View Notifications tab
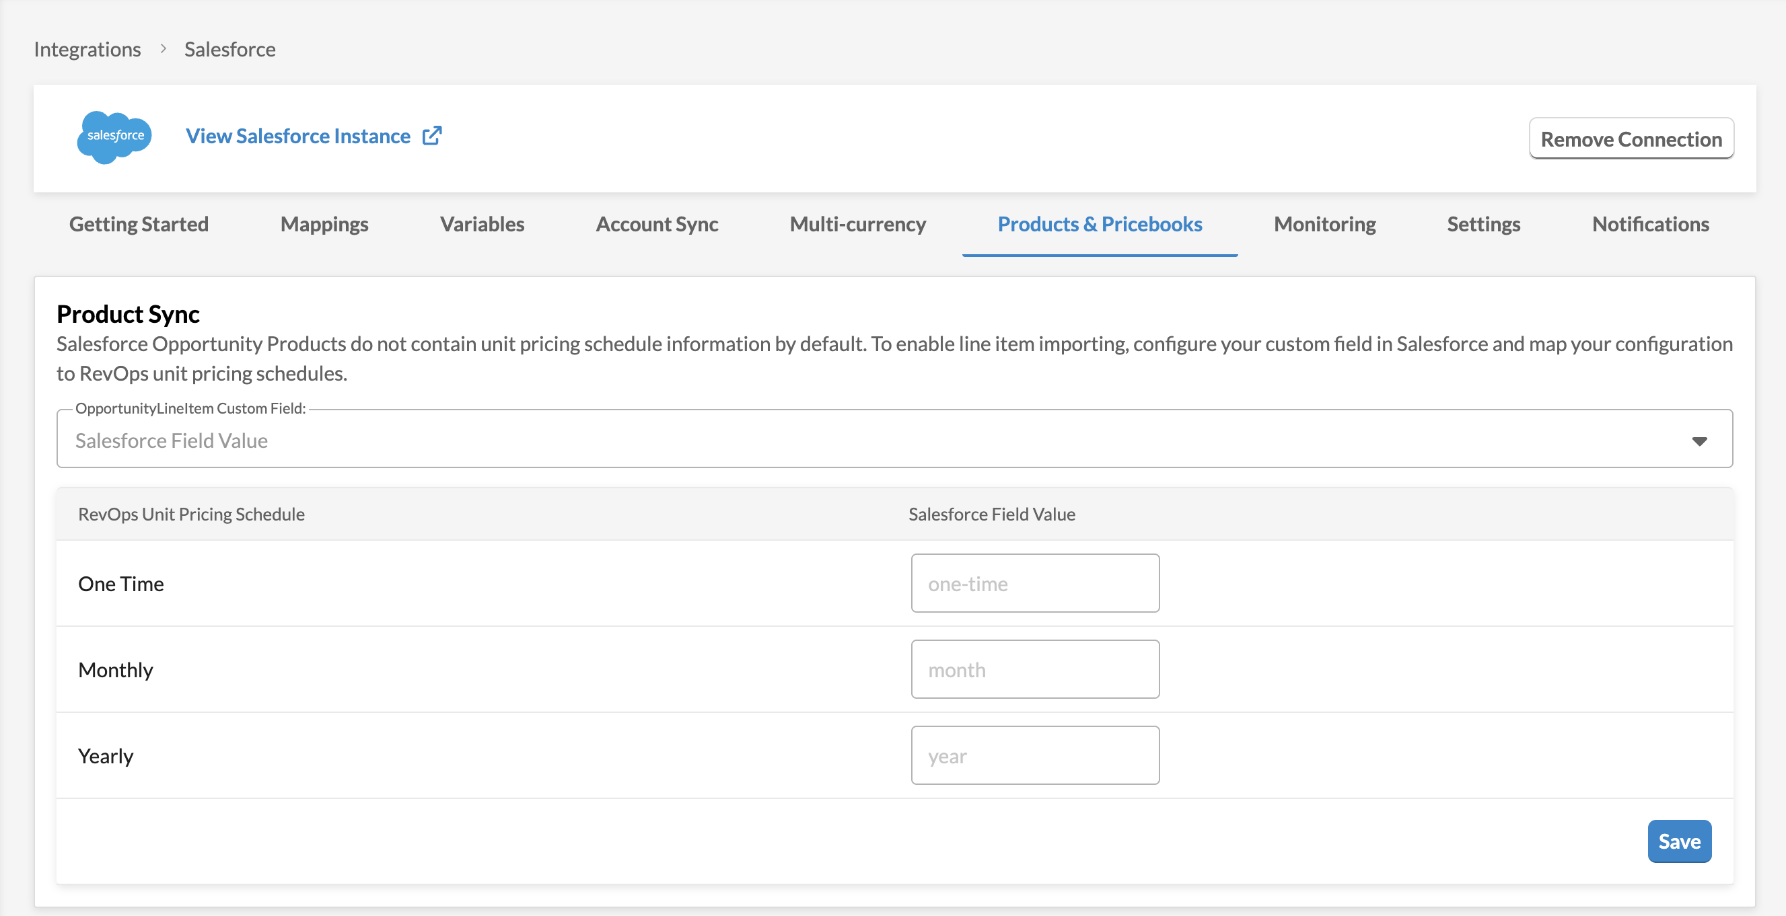 pos(1650,224)
